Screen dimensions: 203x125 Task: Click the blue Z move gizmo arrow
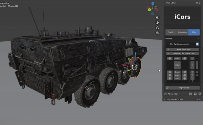pyautogui.click(x=135, y=54)
